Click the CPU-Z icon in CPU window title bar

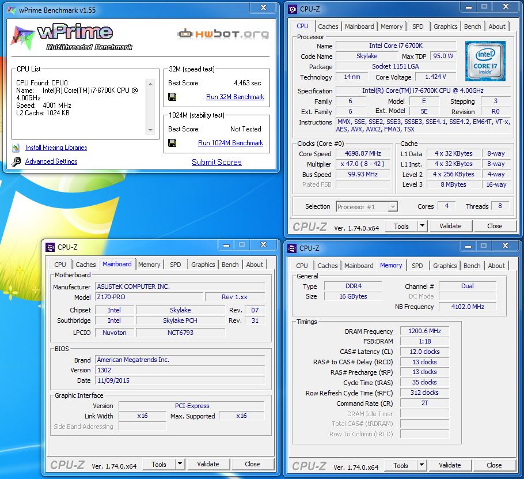[x=292, y=9]
